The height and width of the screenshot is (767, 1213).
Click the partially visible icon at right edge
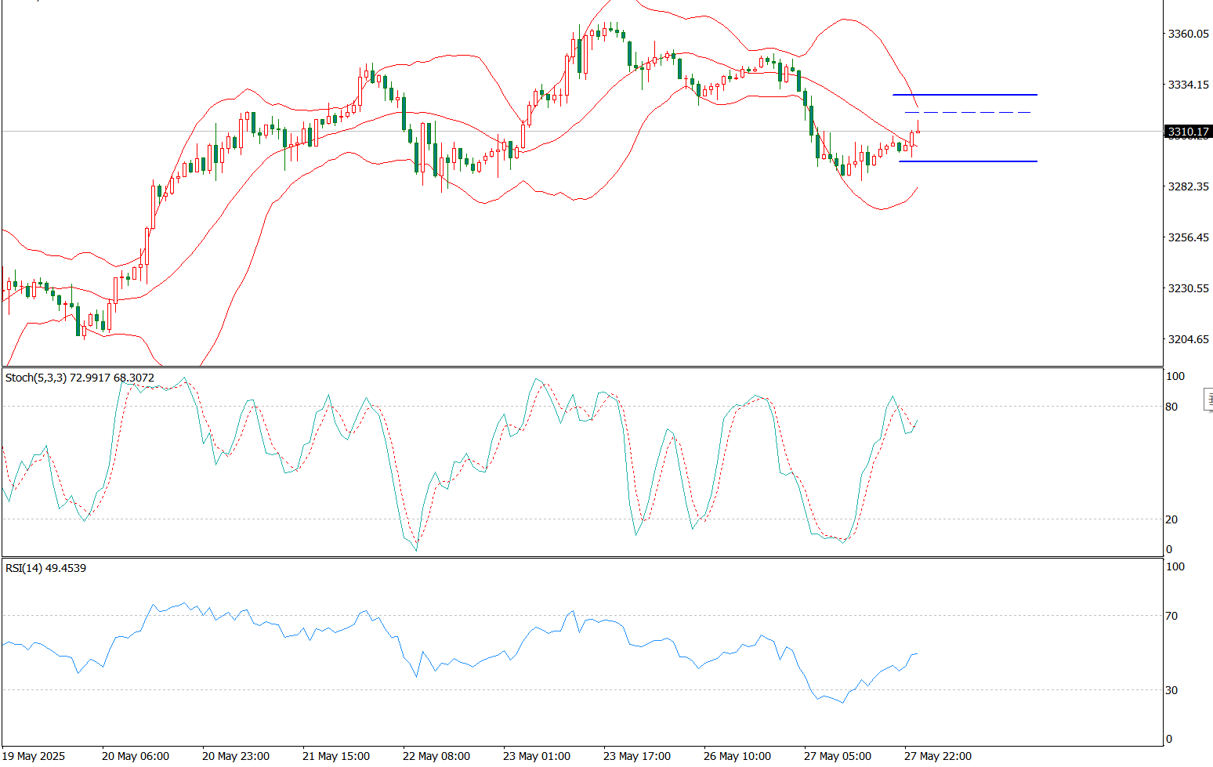coord(1208,401)
